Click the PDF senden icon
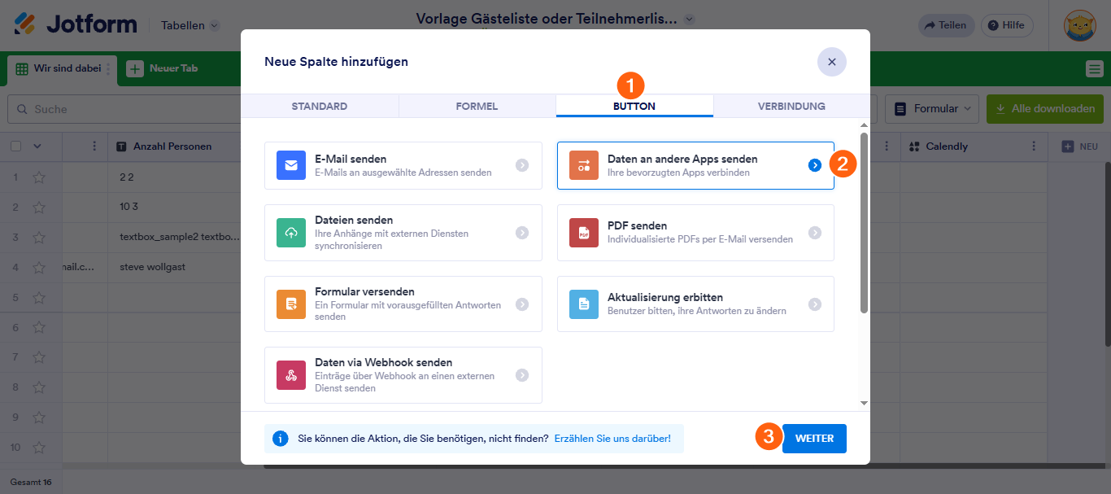This screenshot has height=494, width=1111. 583,233
